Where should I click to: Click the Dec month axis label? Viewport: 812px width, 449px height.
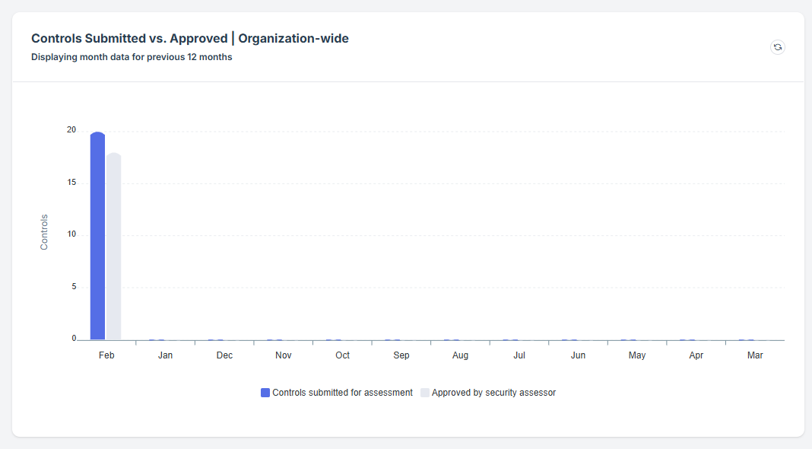point(224,355)
